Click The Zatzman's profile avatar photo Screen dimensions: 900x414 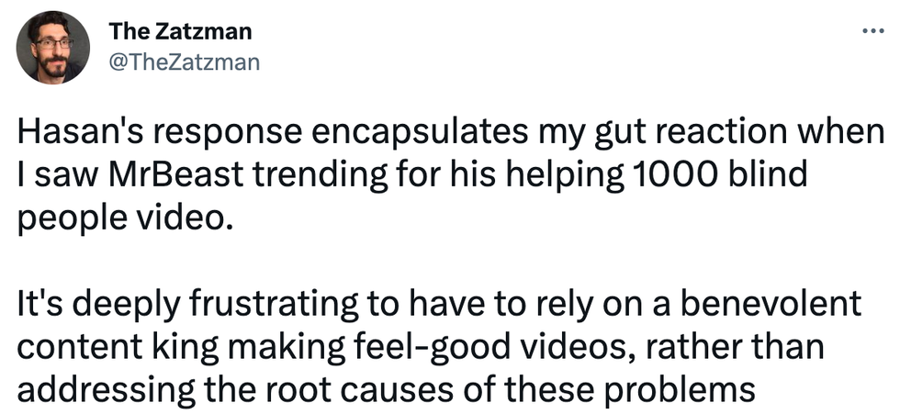pyautogui.click(x=53, y=48)
